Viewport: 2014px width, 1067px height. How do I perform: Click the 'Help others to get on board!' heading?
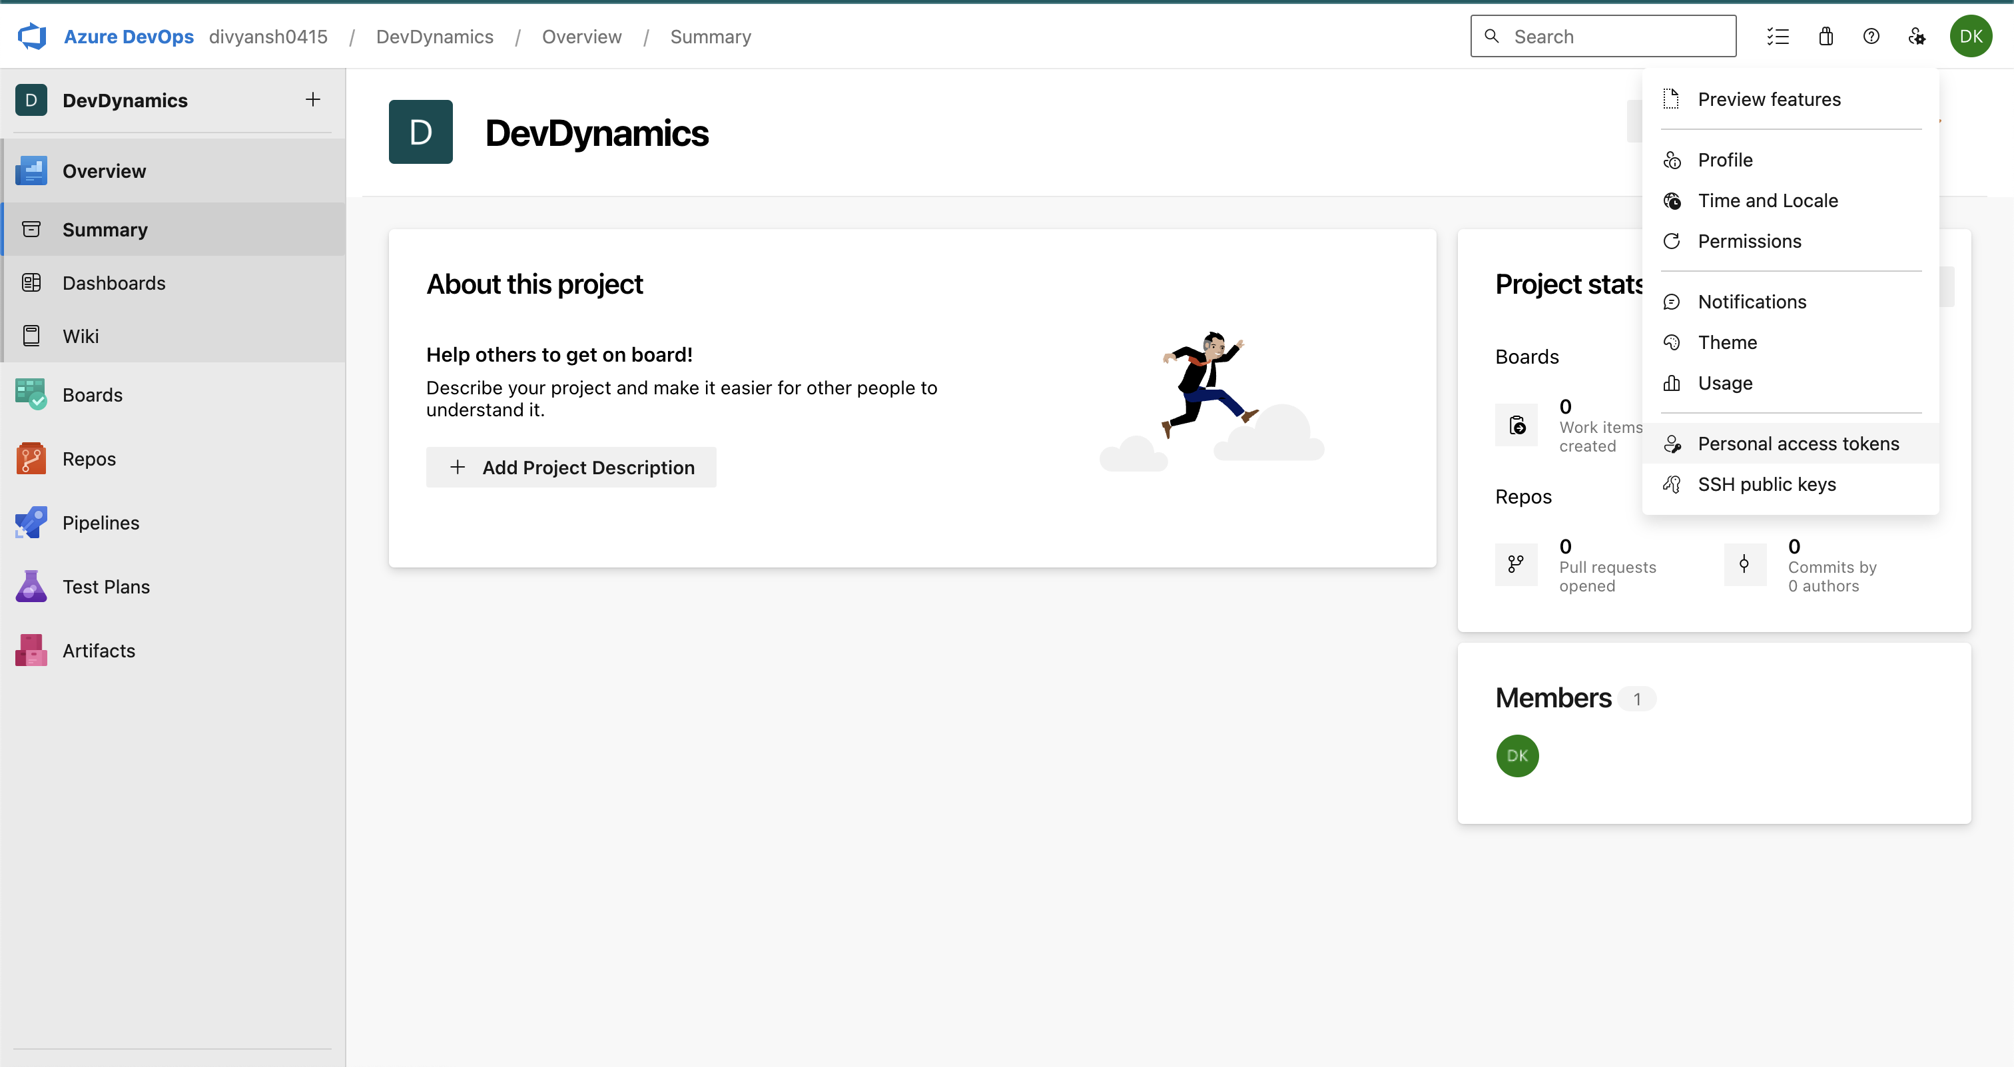[x=559, y=355]
